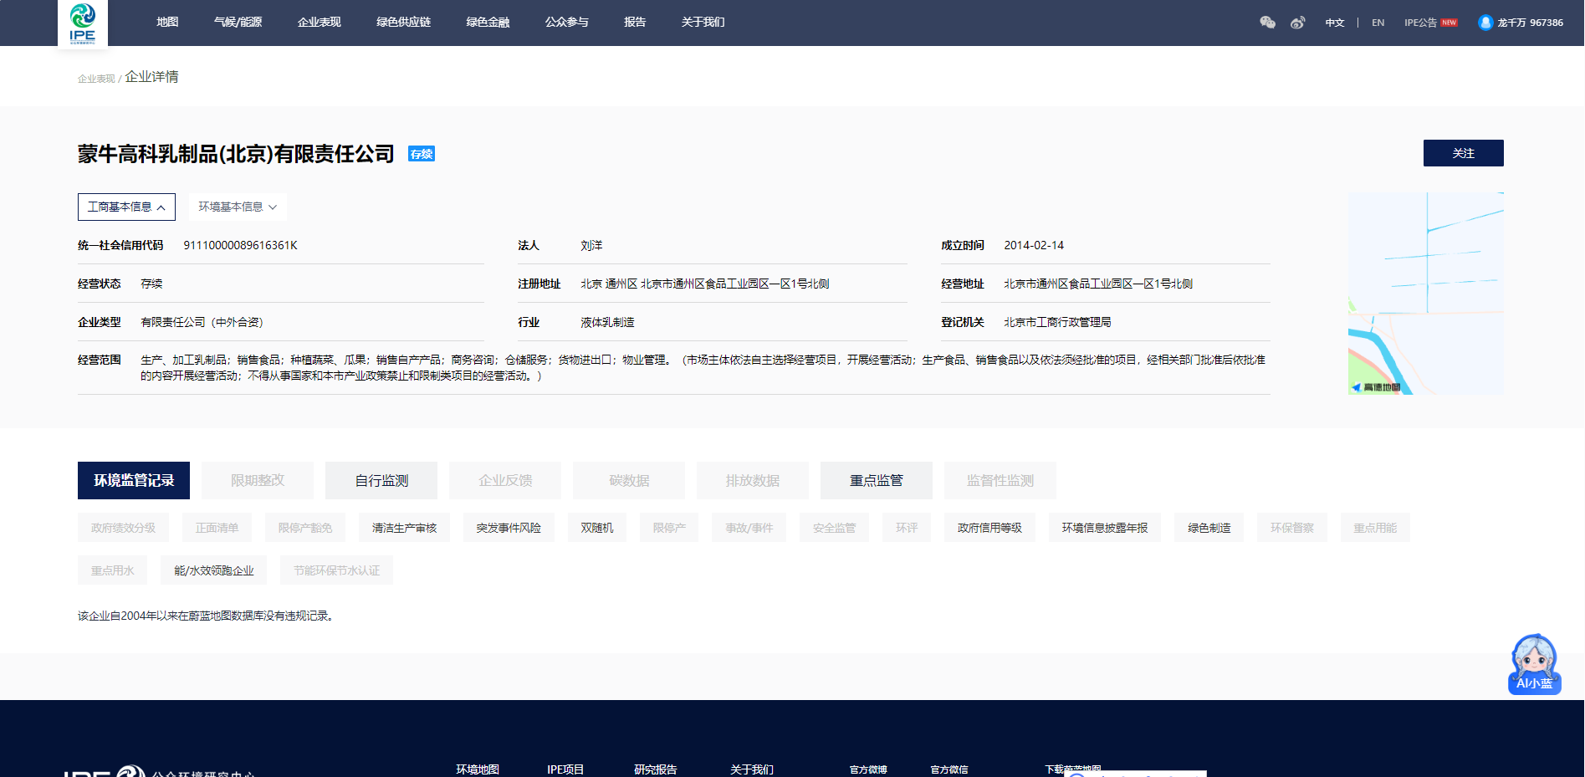This screenshot has width=1585, height=777.
Task: Open the 气候/能源 menu
Action: (x=238, y=23)
